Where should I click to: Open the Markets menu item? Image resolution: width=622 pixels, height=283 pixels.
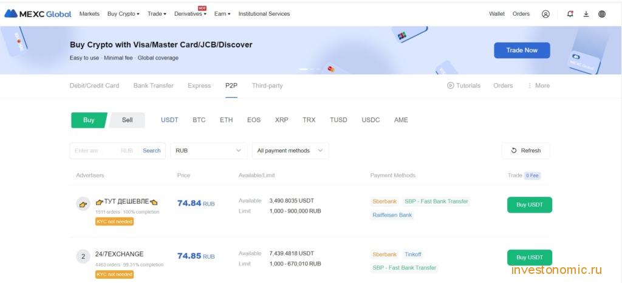pyautogui.click(x=89, y=14)
